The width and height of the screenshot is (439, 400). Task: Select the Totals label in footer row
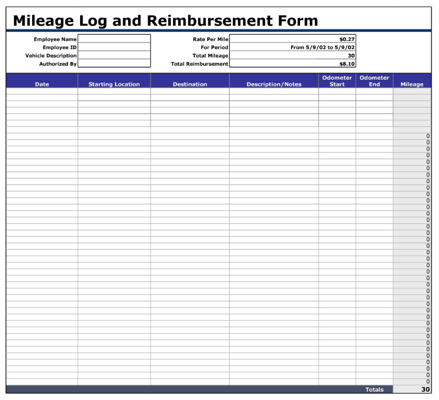pos(374,390)
